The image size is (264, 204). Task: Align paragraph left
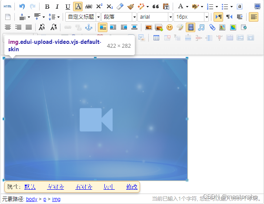click(x=254, y=17)
